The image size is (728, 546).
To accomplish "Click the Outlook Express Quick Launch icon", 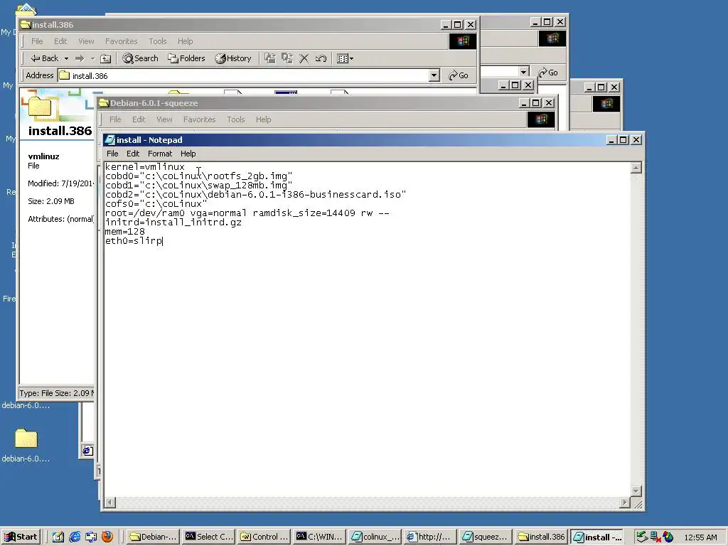I will tap(91, 537).
